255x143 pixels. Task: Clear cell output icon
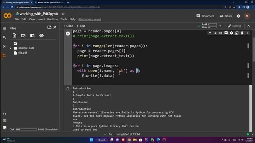click(x=68, y=89)
